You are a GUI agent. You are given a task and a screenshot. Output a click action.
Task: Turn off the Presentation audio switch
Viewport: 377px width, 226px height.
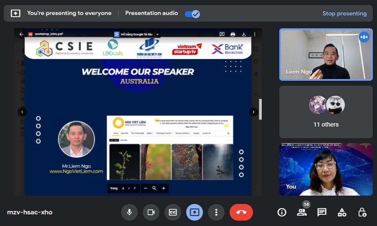(192, 14)
